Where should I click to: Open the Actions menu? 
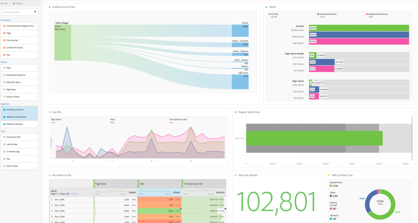[18, 4]
